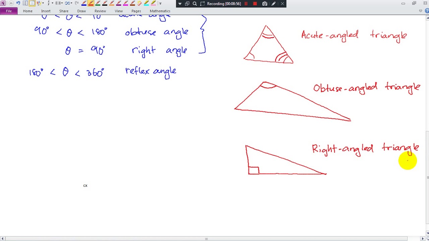
Task: Open the pens favorites tool icon
Action: point(39,3)
